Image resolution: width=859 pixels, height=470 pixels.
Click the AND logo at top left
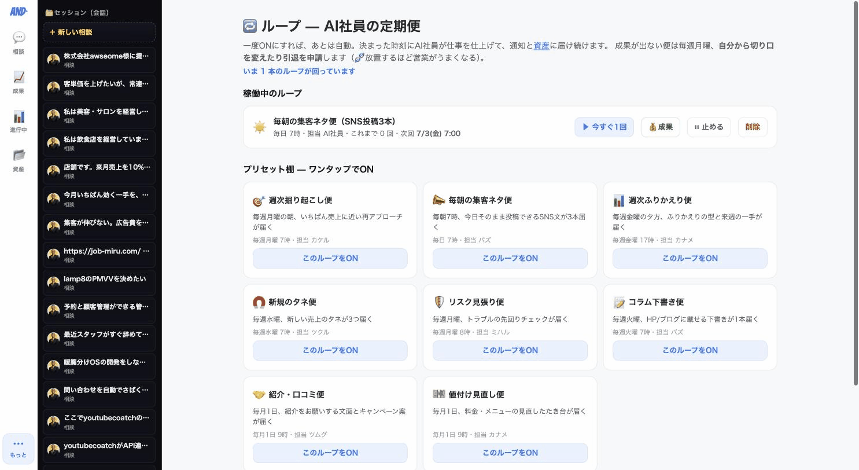[x=19, y=11]
